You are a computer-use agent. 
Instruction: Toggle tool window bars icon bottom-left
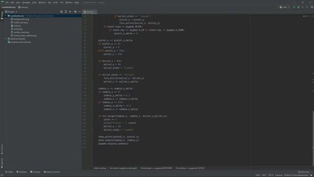pyautogui.click(x=2, y=176)
